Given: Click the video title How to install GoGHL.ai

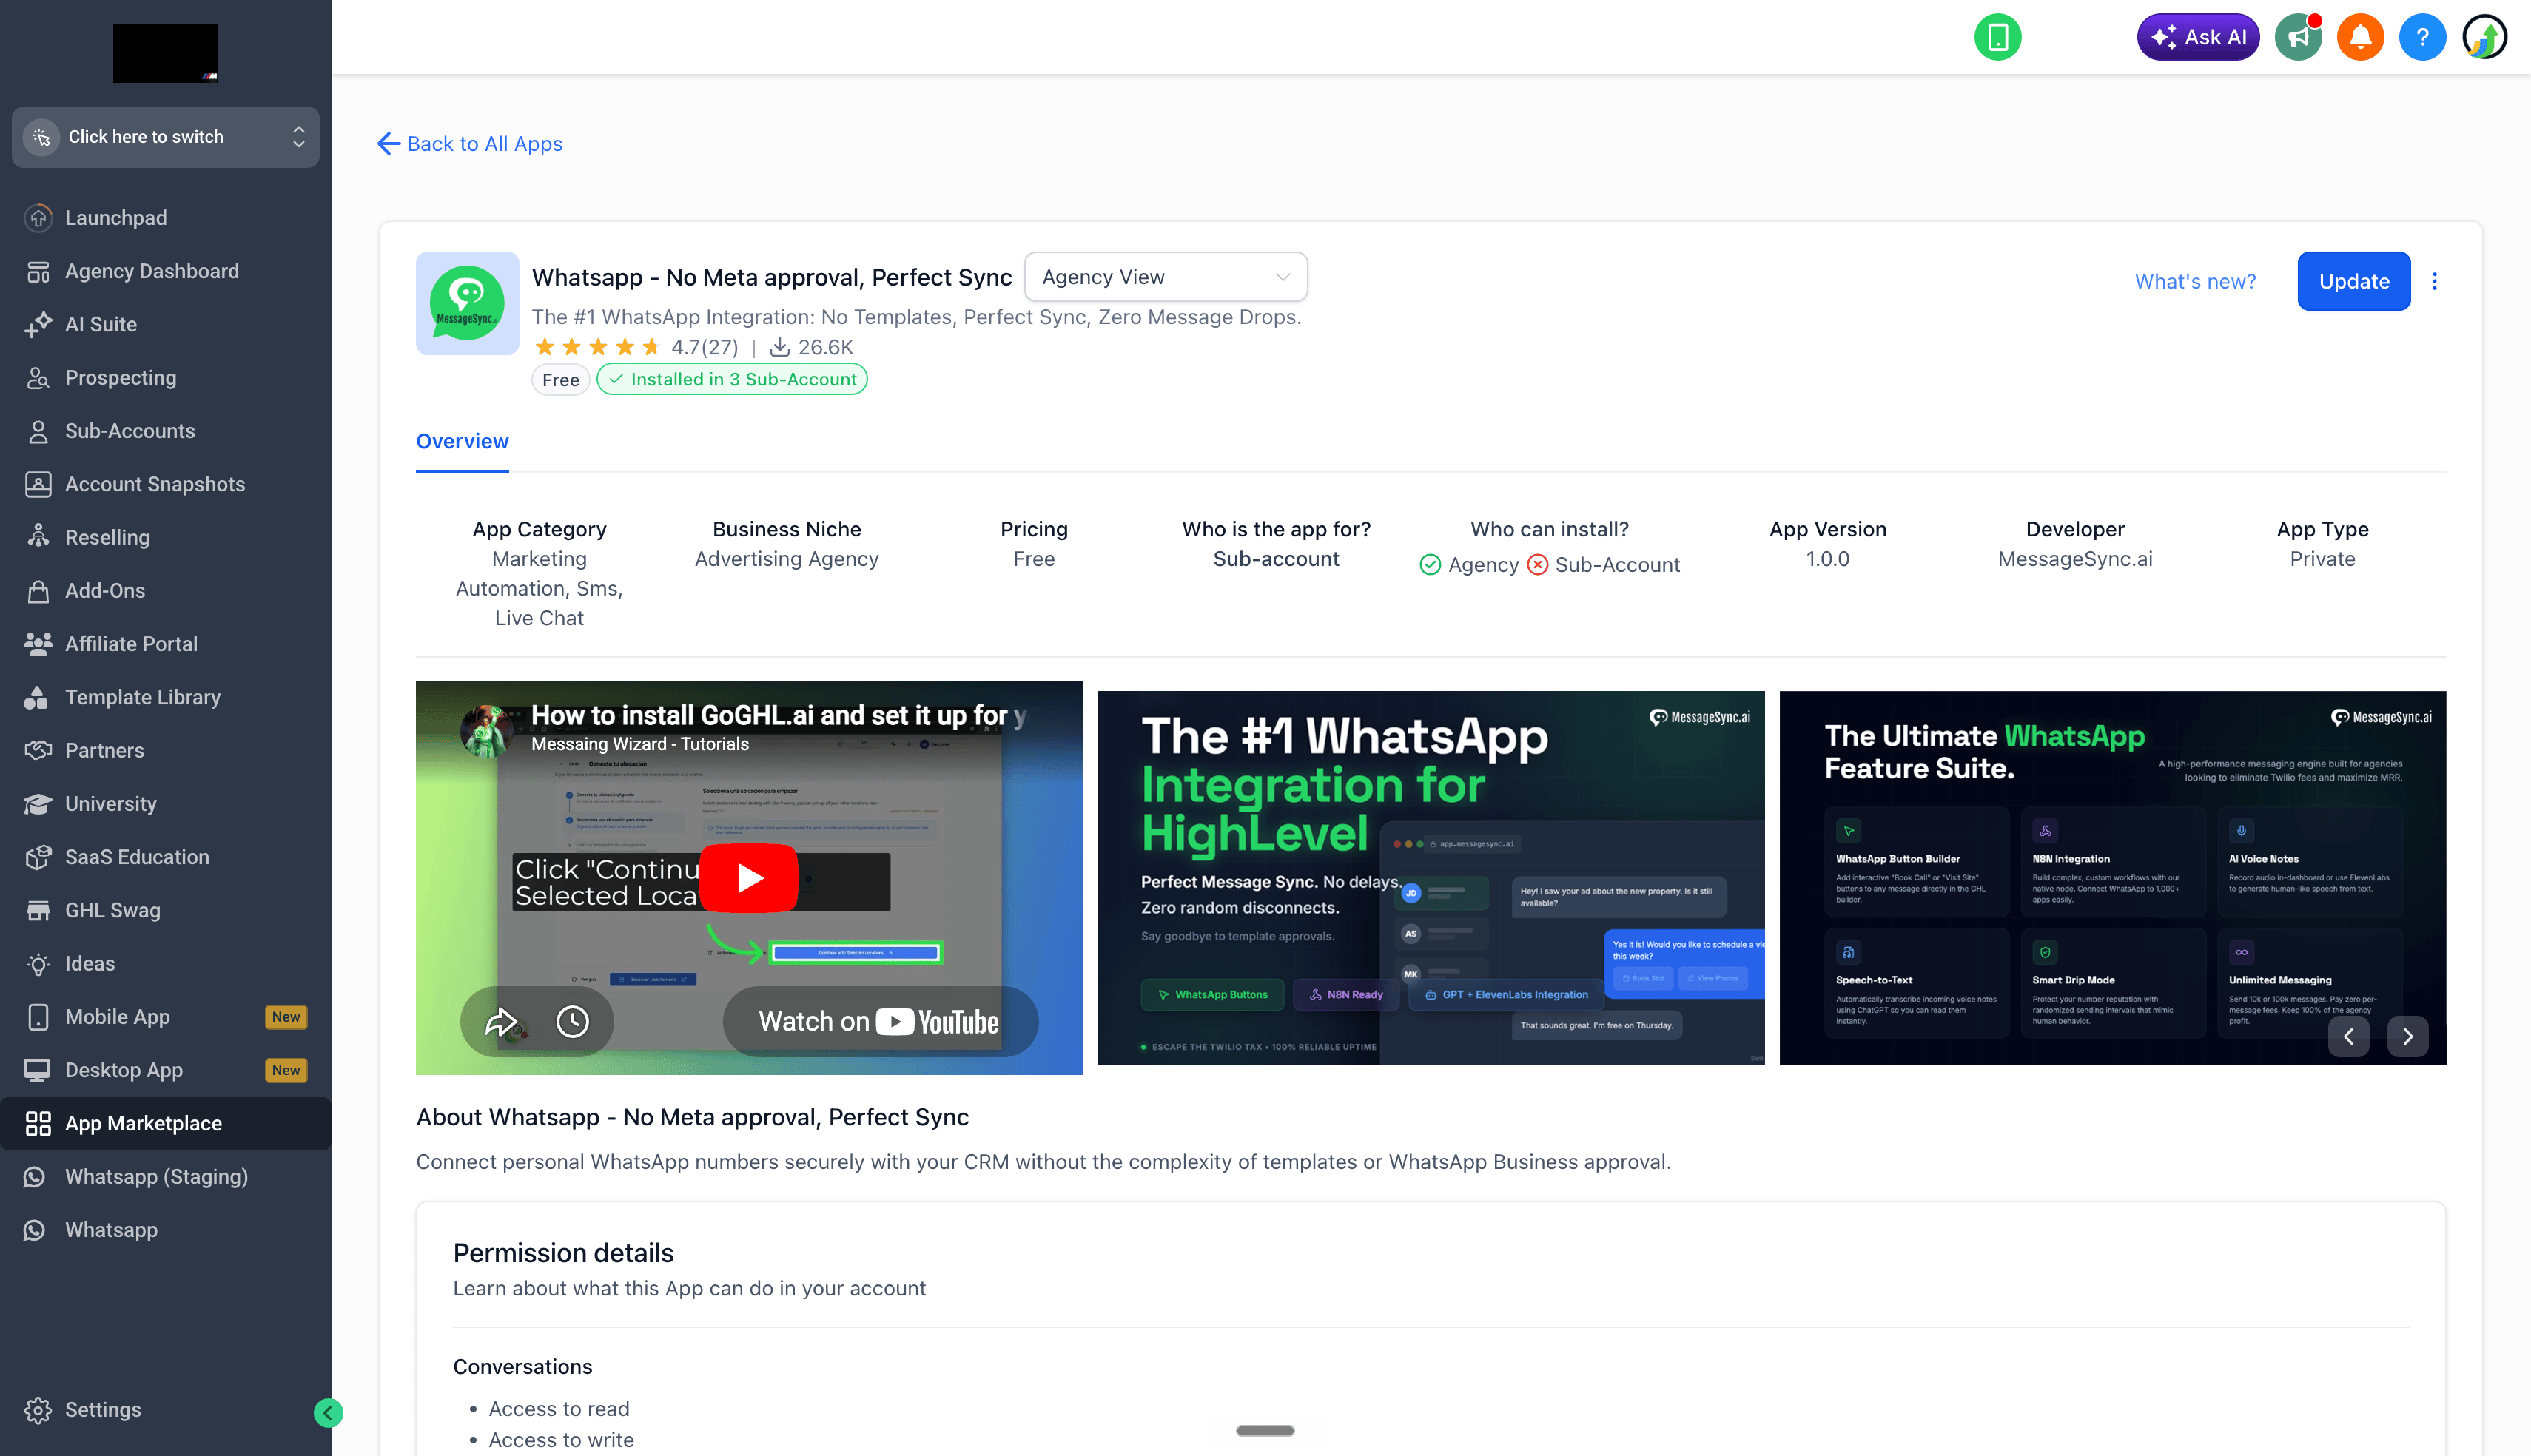Looking at the screenshot, I should coord(779,715).
